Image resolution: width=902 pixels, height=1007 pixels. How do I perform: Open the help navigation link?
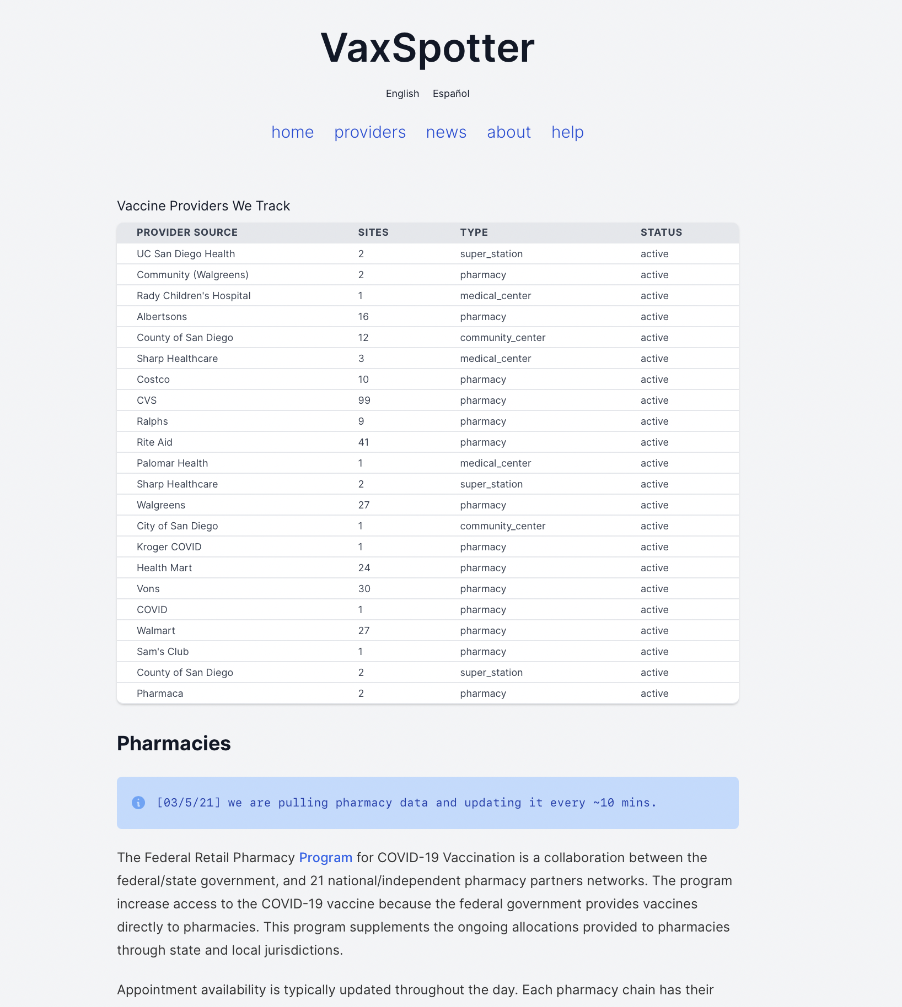[567, 132]
